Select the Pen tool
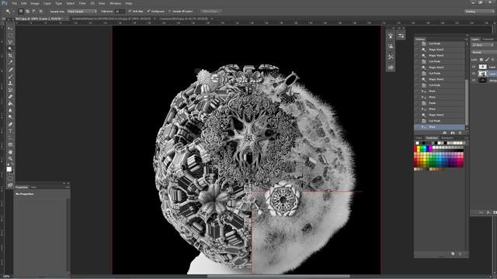The height and width of the screenshot is (279, 497). (x=10, y=124)
